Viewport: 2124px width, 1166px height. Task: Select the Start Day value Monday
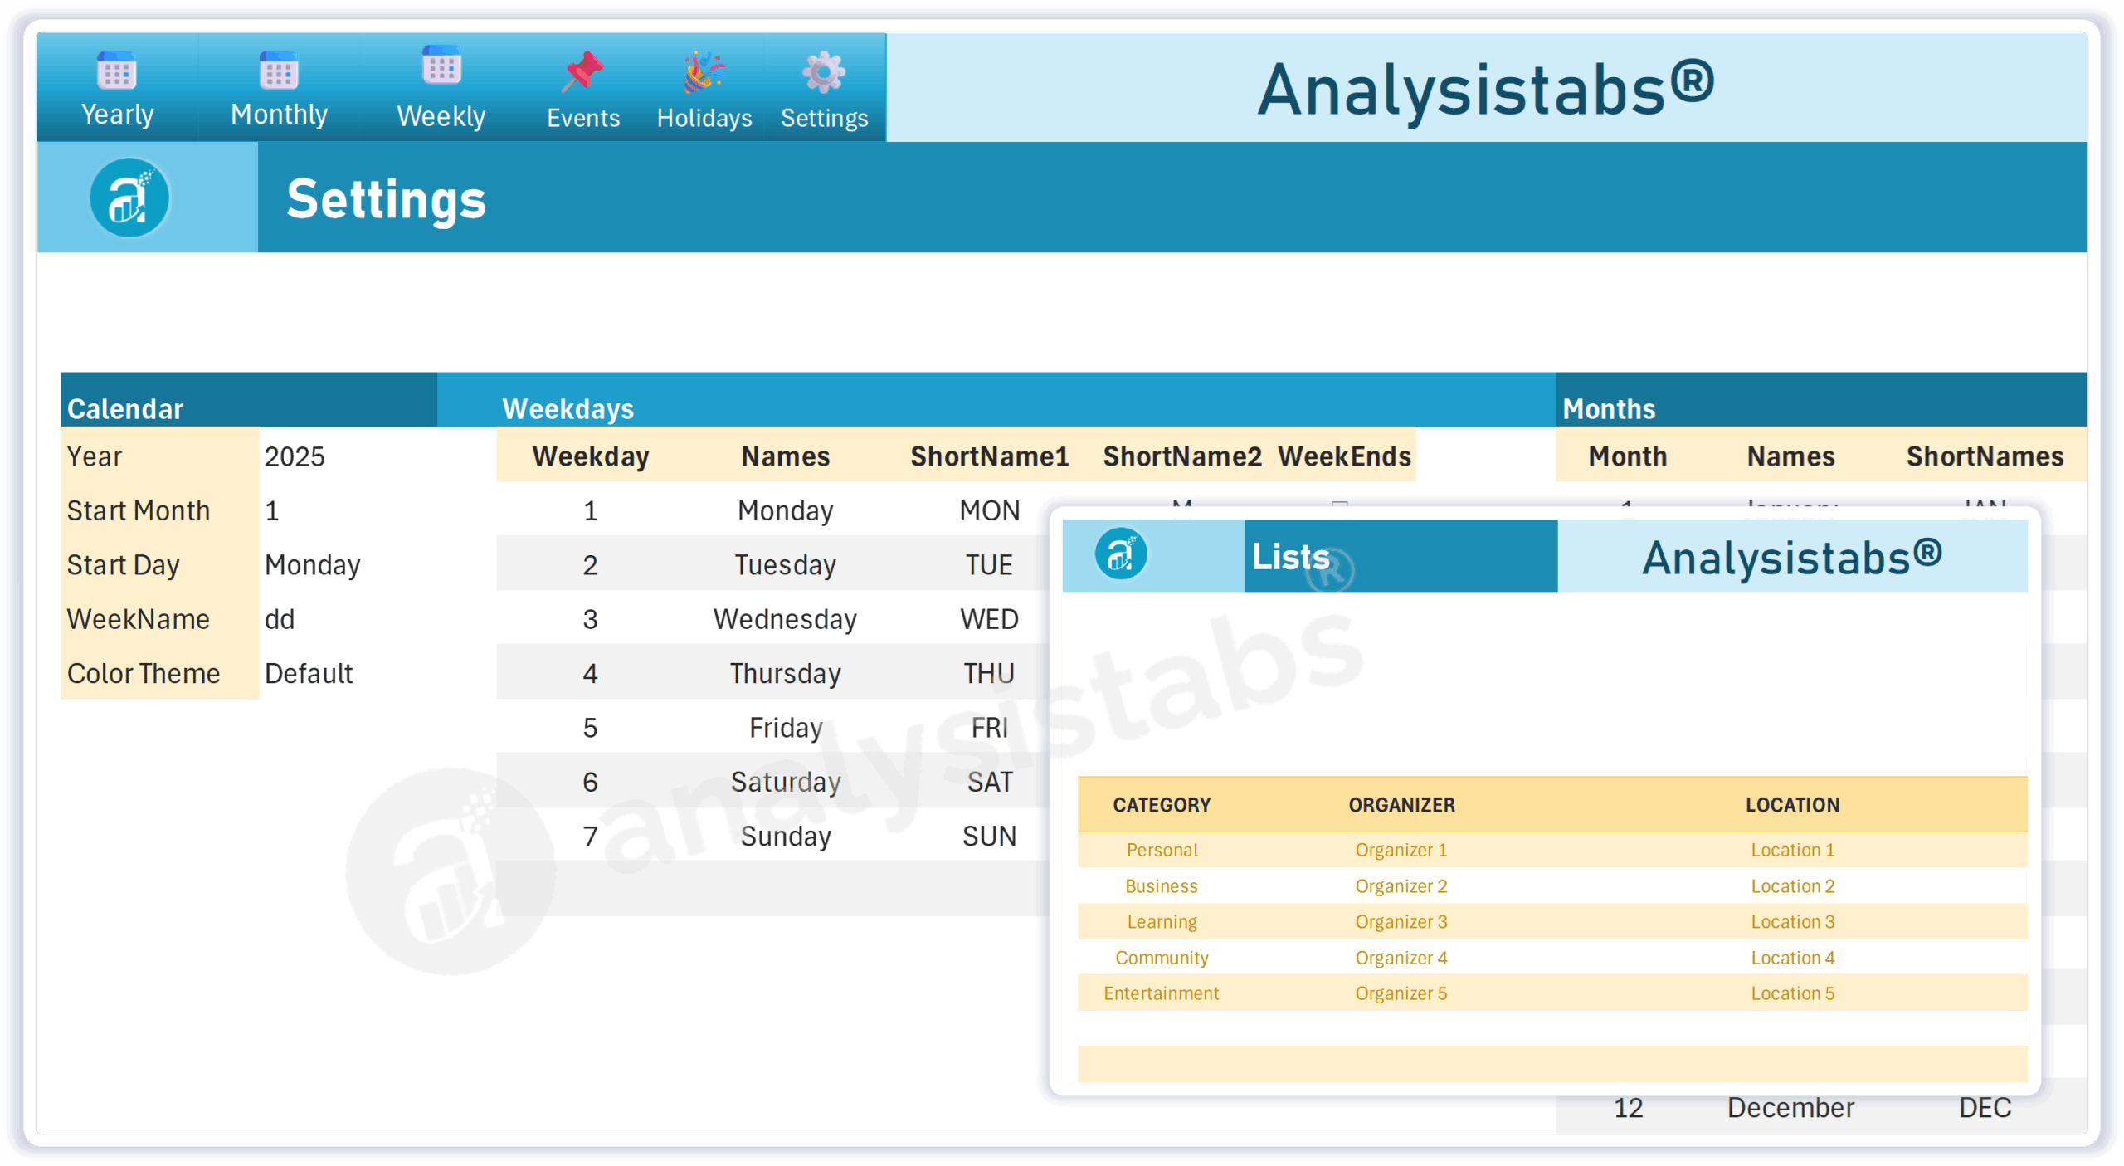(x=312, y=565)
